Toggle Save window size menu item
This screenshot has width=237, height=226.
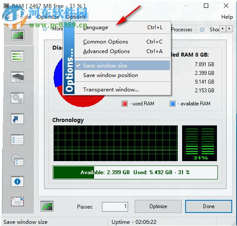tap(122, 66)
